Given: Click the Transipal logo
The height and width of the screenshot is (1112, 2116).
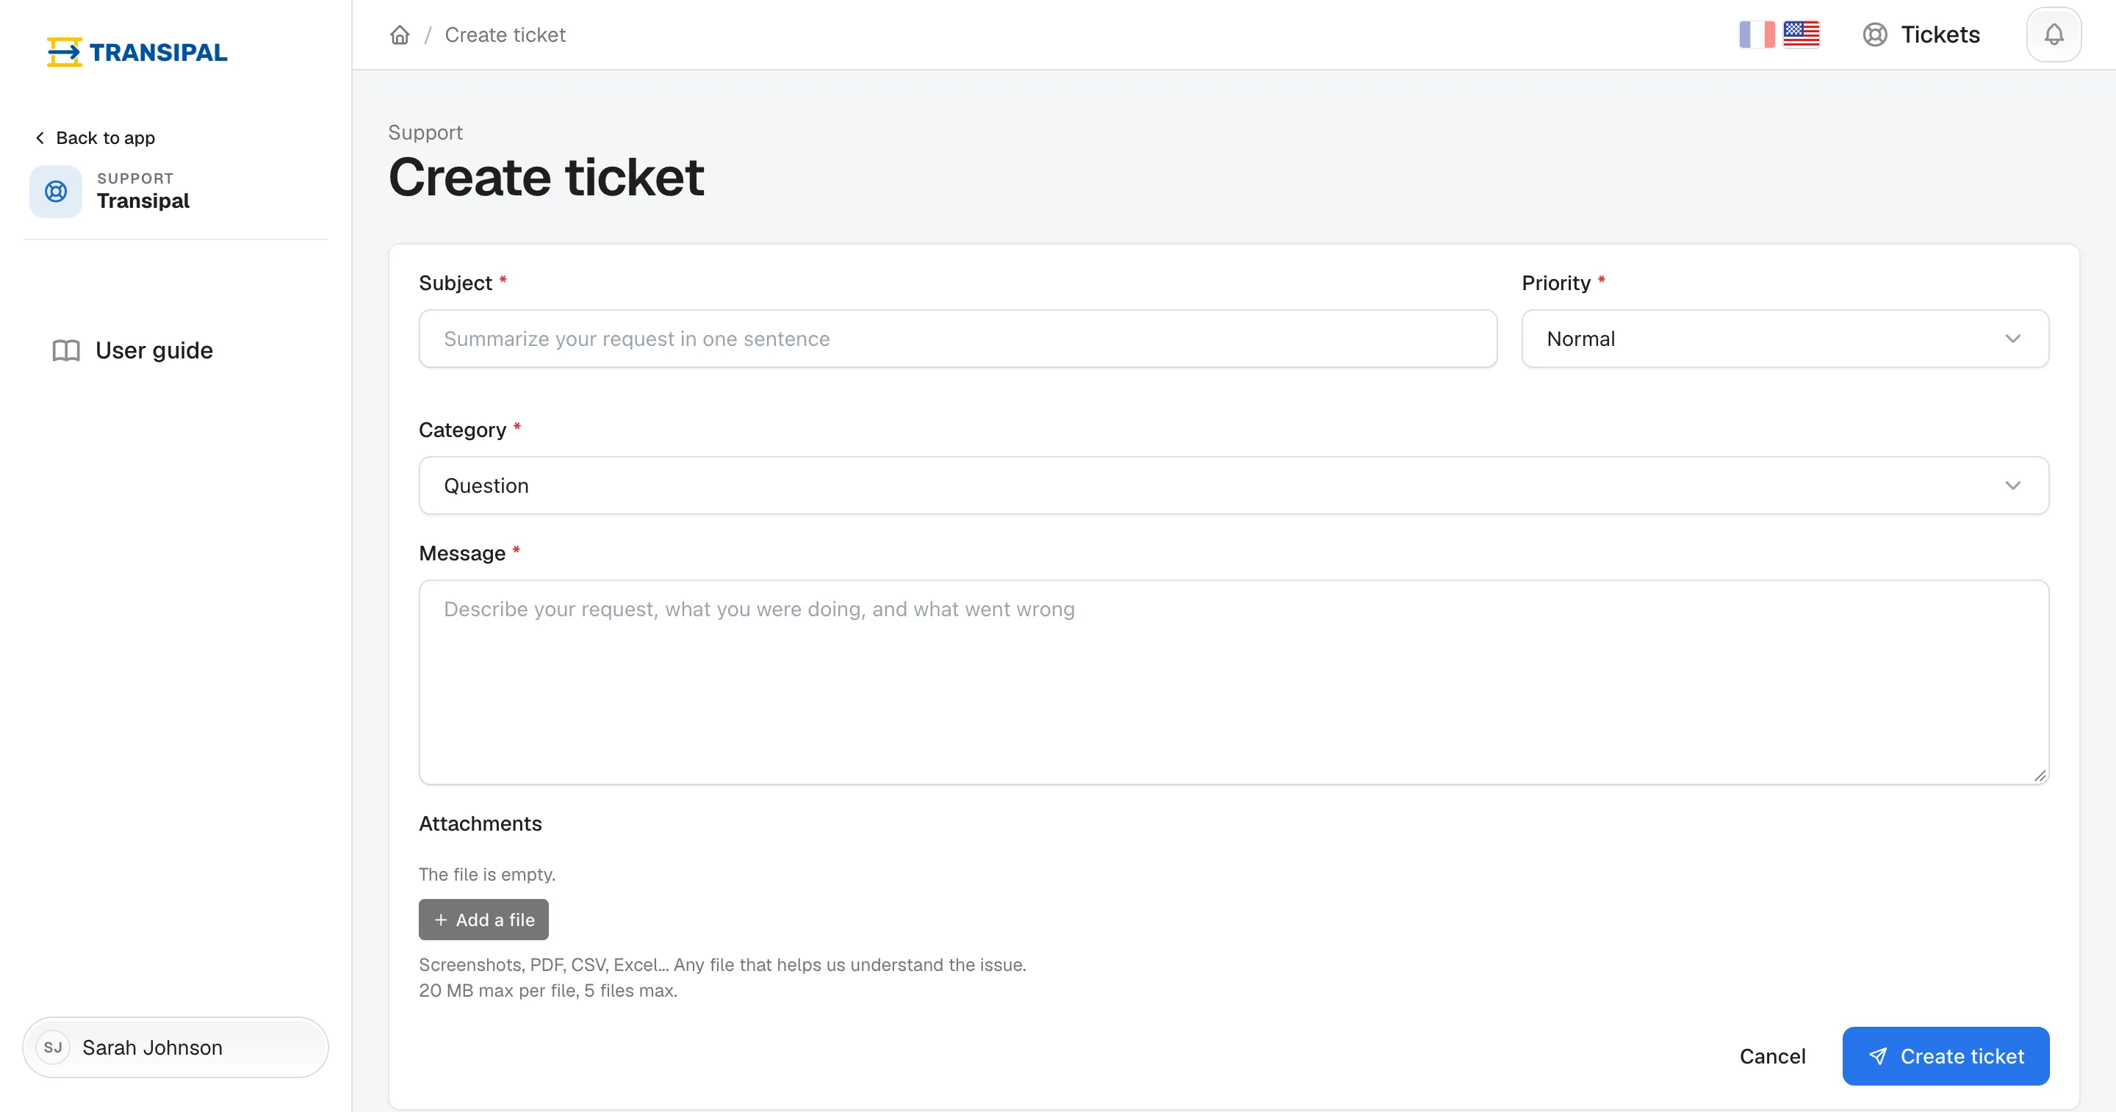Looking at the screenshot, I should tap(137, 51).
